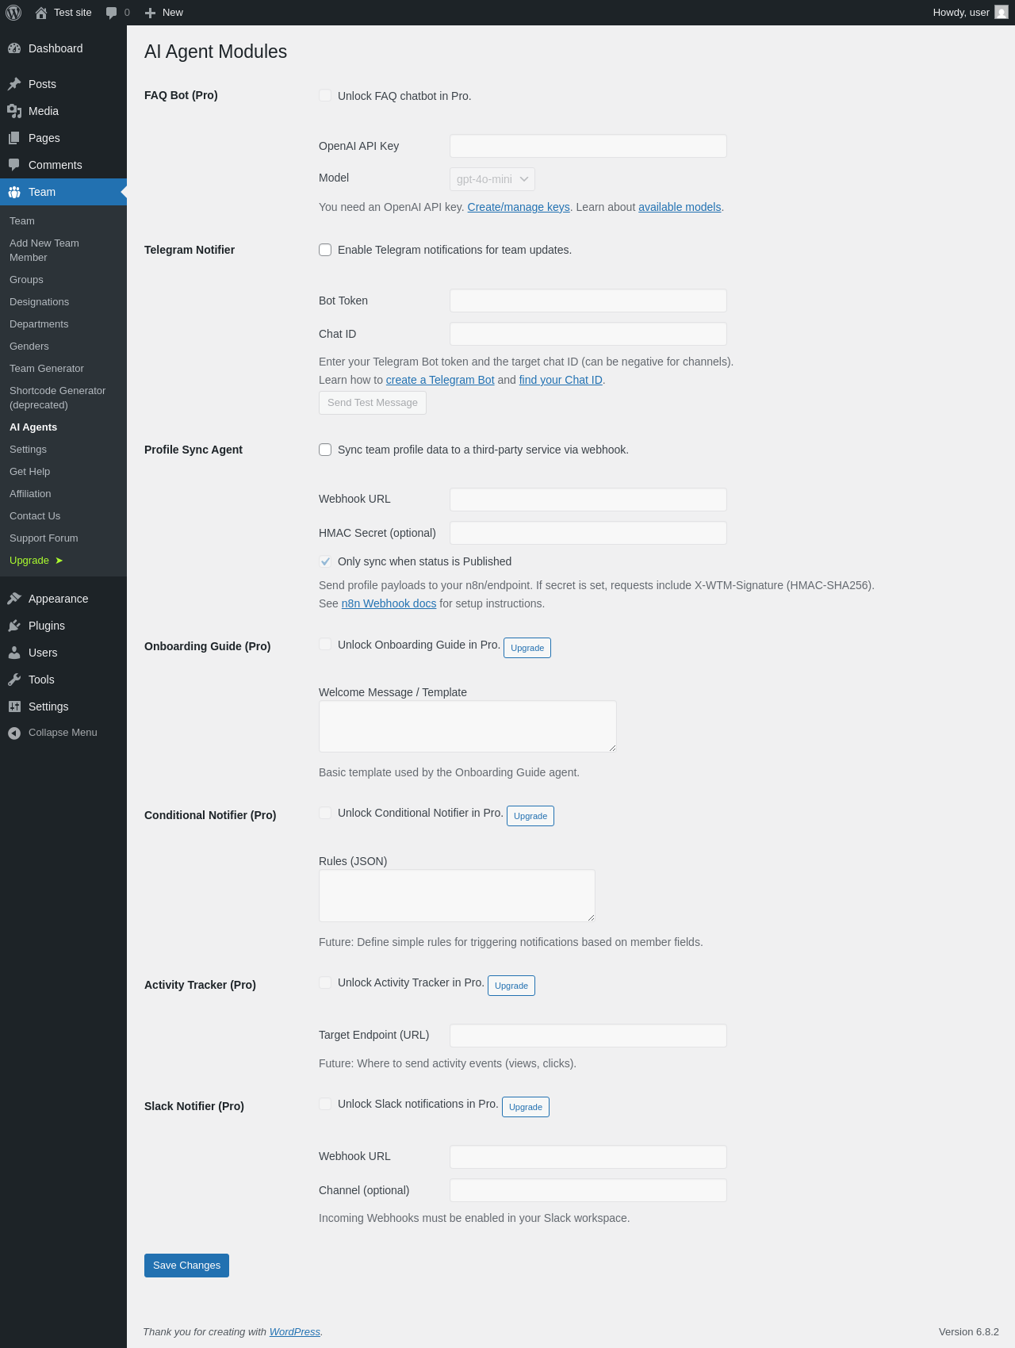Toggle the Profile Sync webhook checkbox

(x=325, y=450)
